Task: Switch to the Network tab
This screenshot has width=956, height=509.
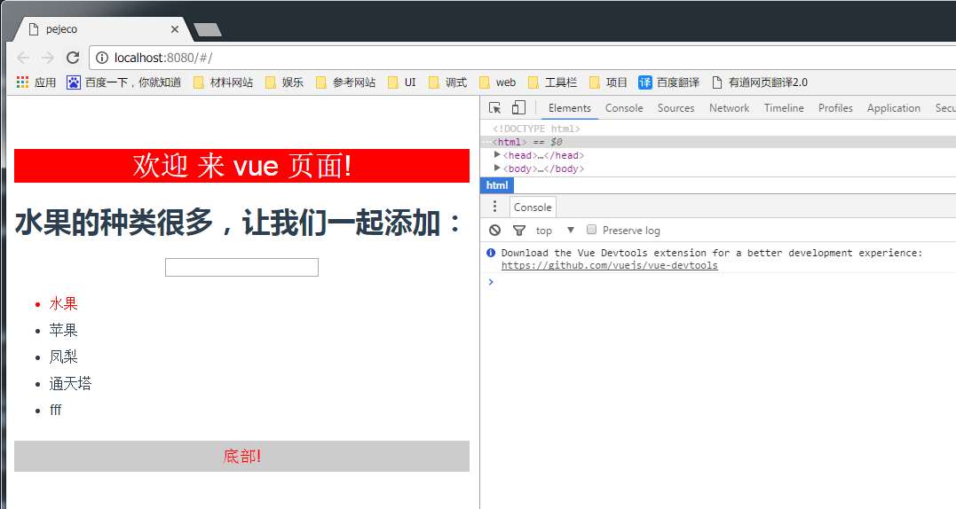Action: (729, 108)
